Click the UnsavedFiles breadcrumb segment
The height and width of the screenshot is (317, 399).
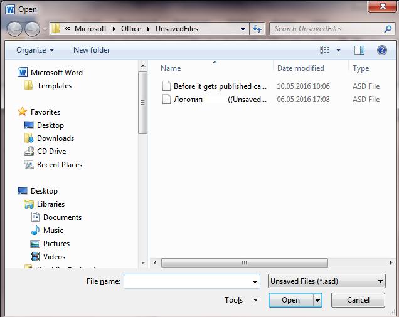coord(177,29)
